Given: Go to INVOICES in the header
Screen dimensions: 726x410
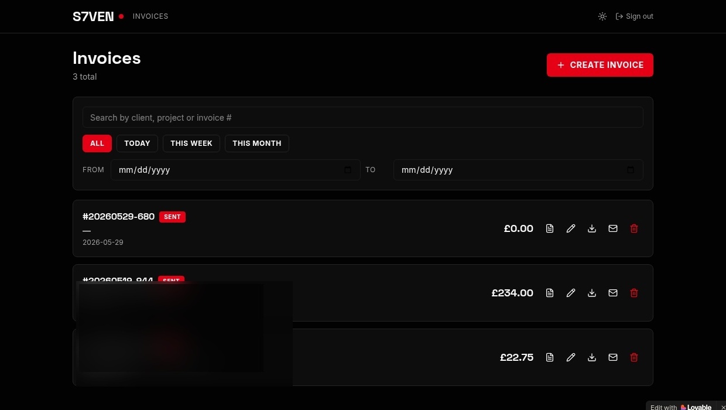Looking at the screenshot, I should pyautogui.click(x=150, y=16).
